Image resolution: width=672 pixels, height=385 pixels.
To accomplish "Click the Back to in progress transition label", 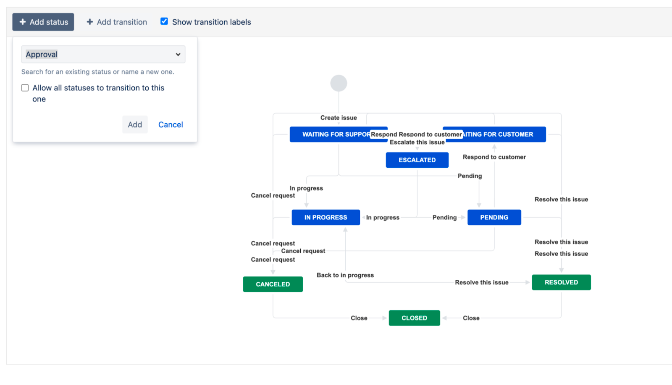I will coord(345,275).
